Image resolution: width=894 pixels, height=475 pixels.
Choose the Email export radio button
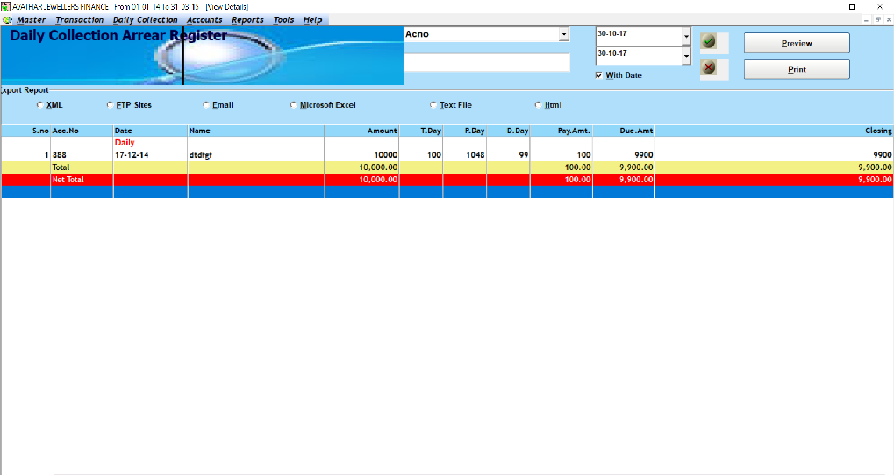pos(206,105)
